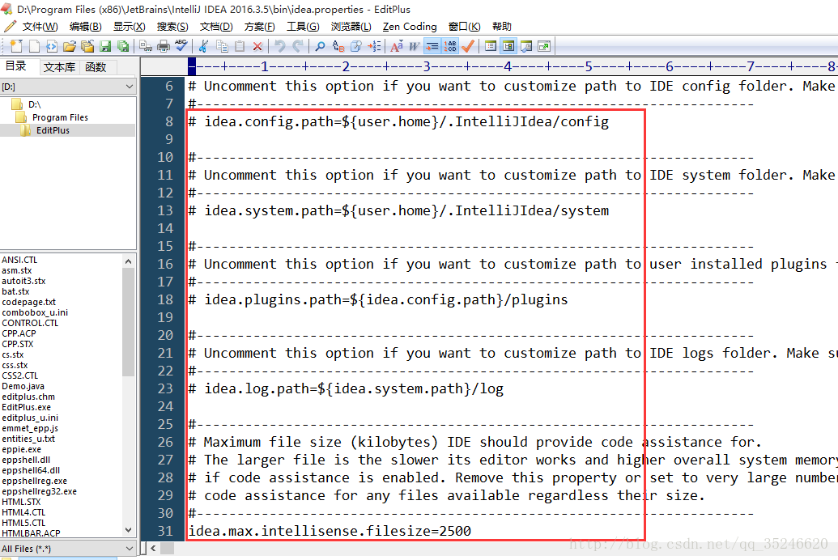Select ANSI.CTL in file list
The height and width of the screenshot is (560, 838).
click(19, 260)
